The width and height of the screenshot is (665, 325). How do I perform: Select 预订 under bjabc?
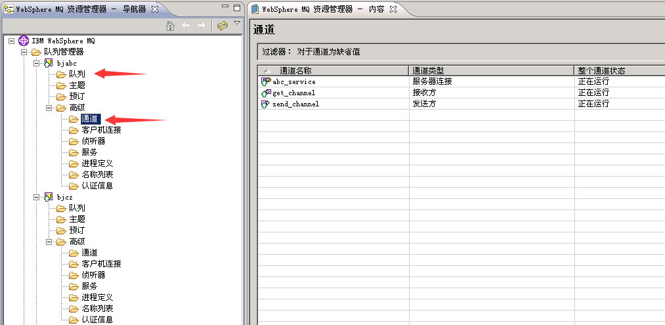coord(77,97)
